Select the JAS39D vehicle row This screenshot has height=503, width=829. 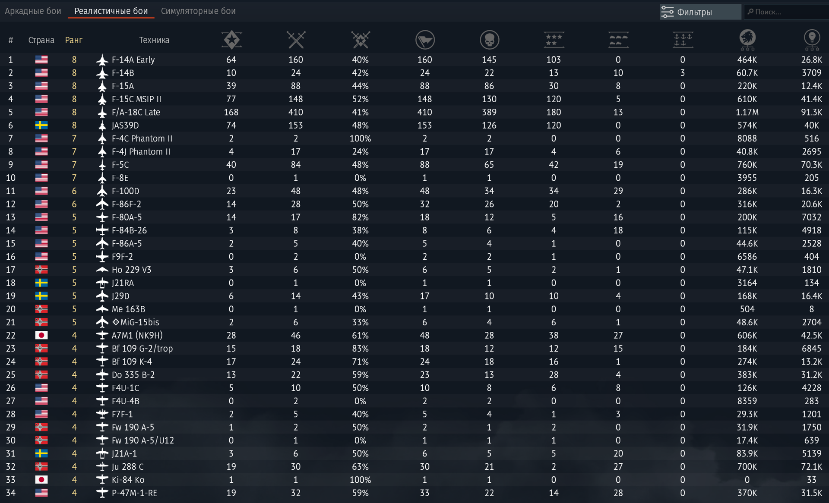pyautogui.click(x=414, y=125)
